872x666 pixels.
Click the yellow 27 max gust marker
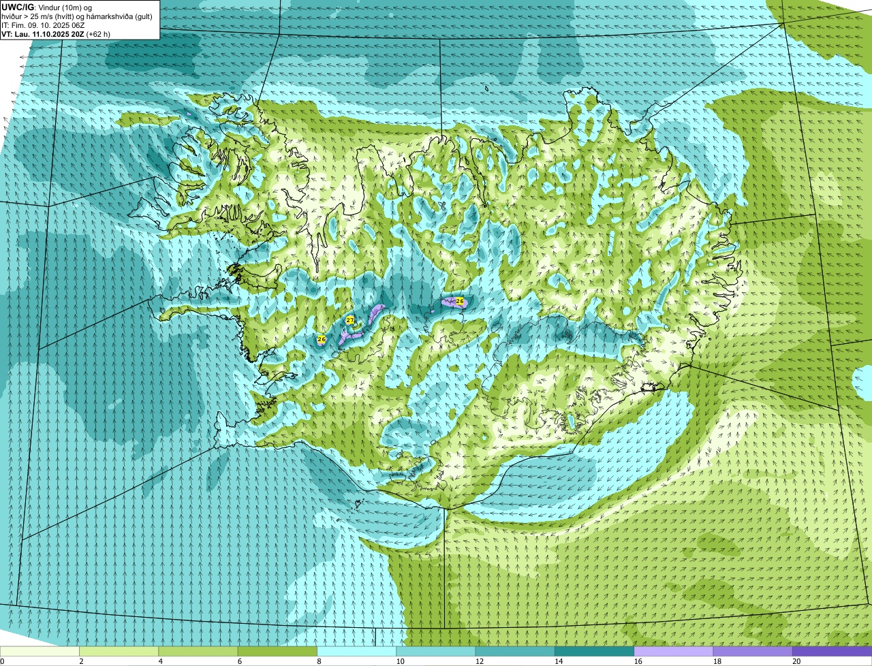point(350,320)
